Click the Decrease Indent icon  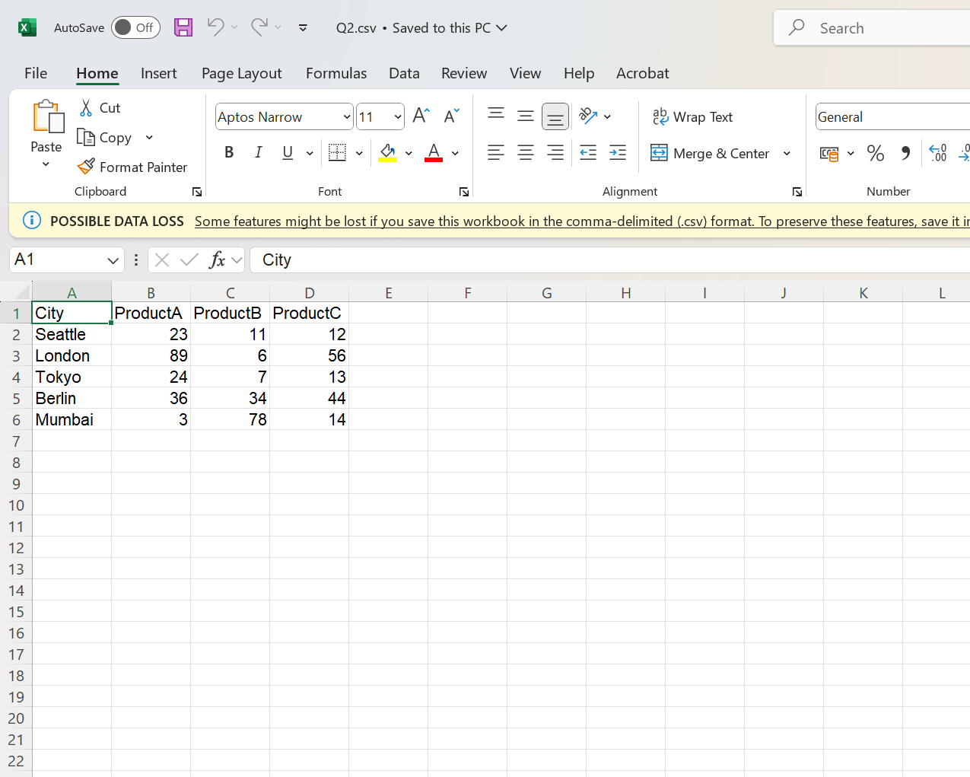click(588, 153)
